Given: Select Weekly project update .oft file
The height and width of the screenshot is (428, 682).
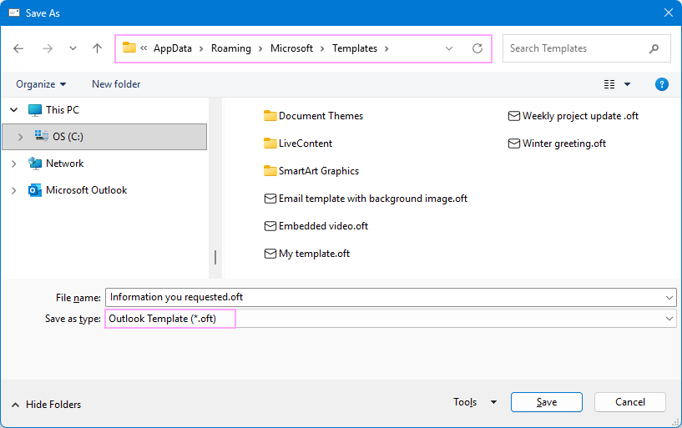Looking at the screenshot, I should tap(580, 116).
